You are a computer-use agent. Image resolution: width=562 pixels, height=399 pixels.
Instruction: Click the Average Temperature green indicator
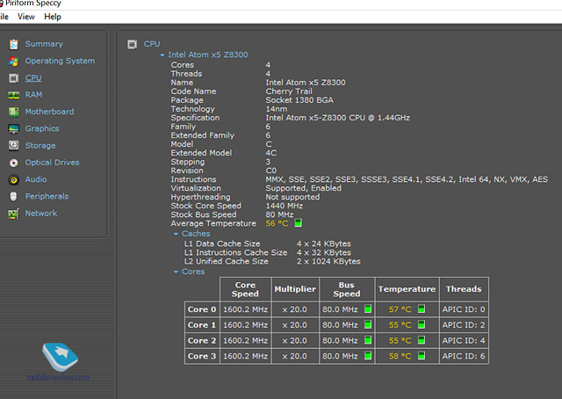pyautogui.click(x=299, y=223)
